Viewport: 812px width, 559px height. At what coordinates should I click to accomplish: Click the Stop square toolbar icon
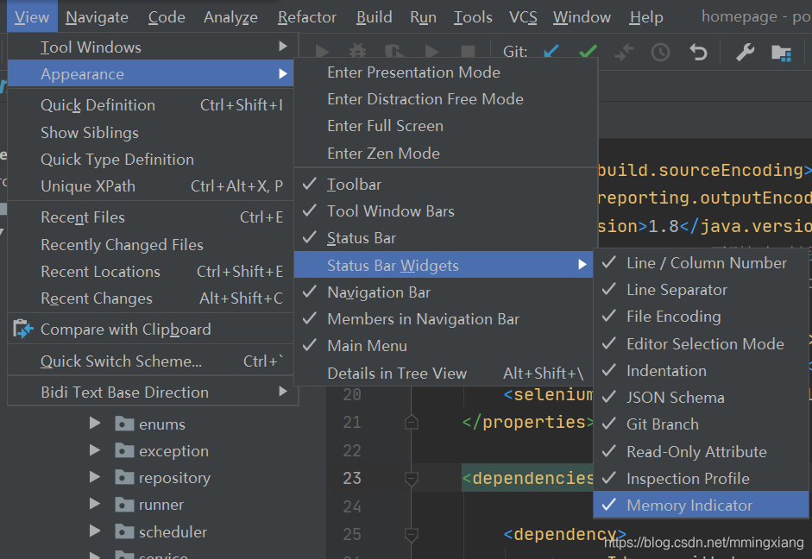469,52
